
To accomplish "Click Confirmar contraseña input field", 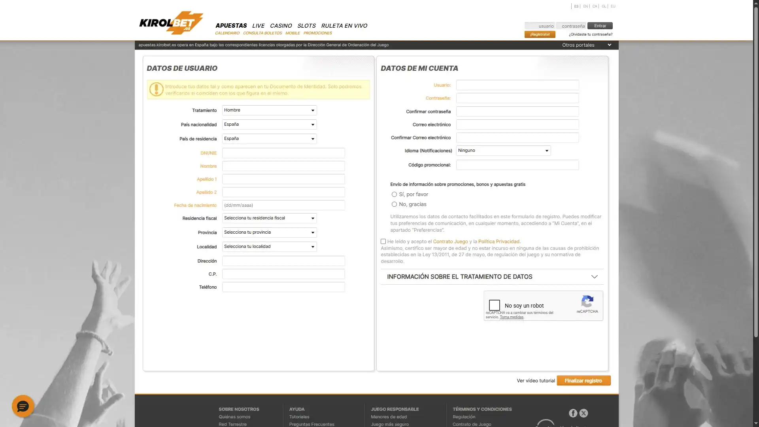I will pos(517,111).
